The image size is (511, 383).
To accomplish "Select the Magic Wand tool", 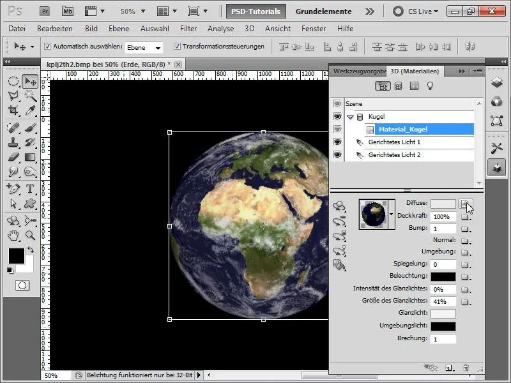I will coord(30,95).
